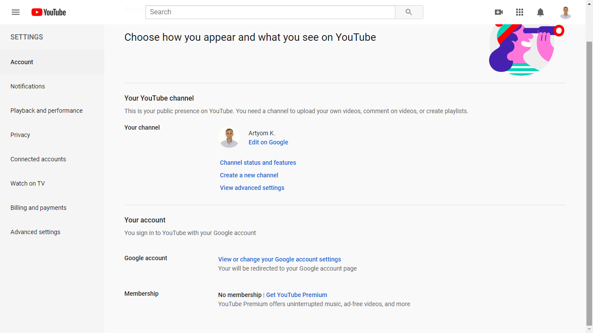Open the YouTube apps grid icon
Viewport: 593px width, 333px height.
(520, 12)
